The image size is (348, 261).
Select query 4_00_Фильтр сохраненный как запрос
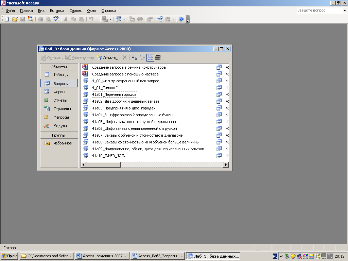tap(125, 81)
